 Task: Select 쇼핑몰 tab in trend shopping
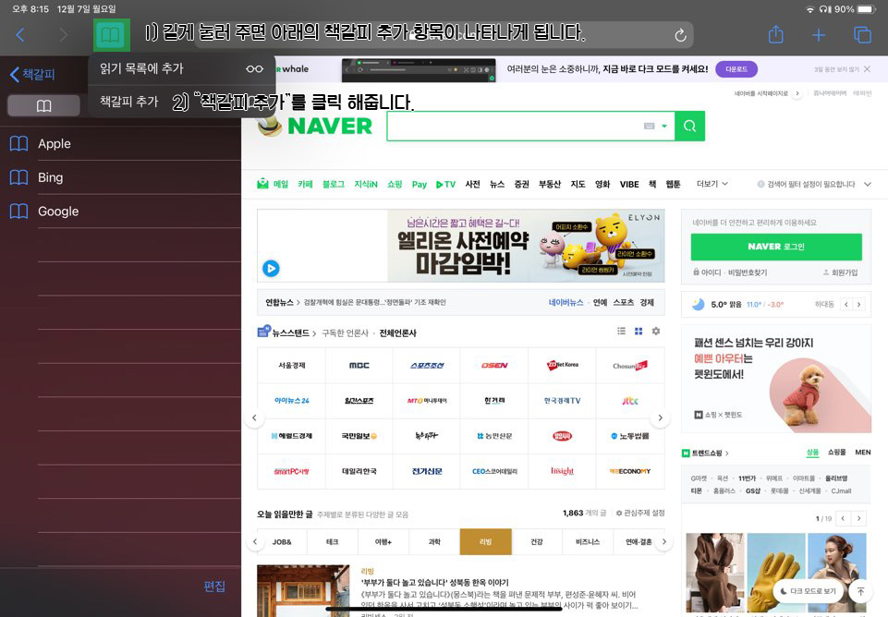tap(836, 453)
